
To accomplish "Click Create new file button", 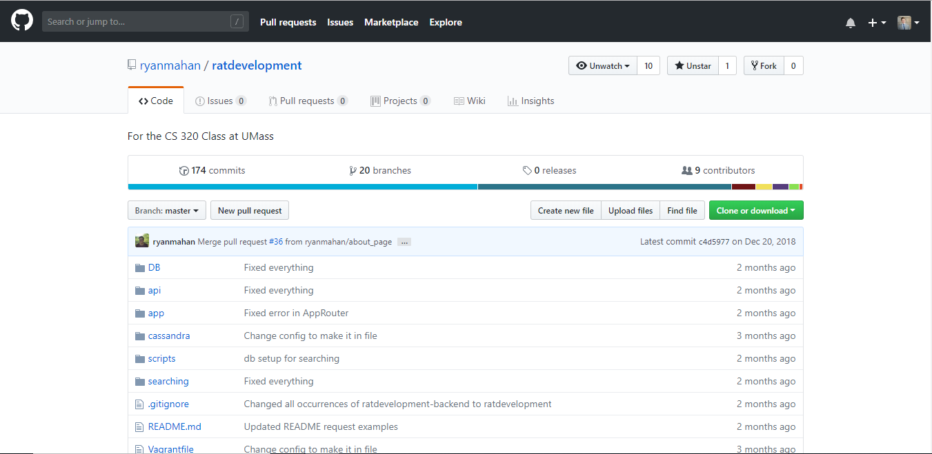I will [566, 211].
